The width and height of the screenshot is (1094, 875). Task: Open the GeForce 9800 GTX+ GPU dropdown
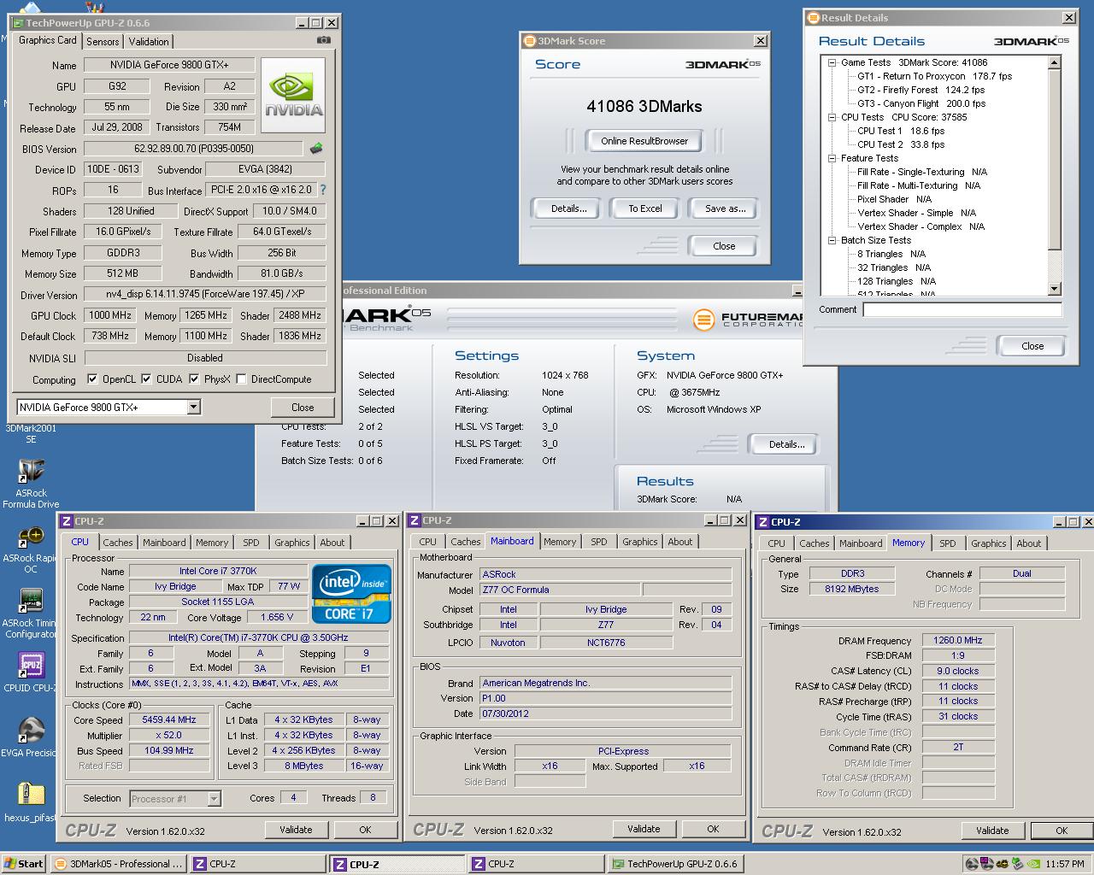click(x=193, y=408)
